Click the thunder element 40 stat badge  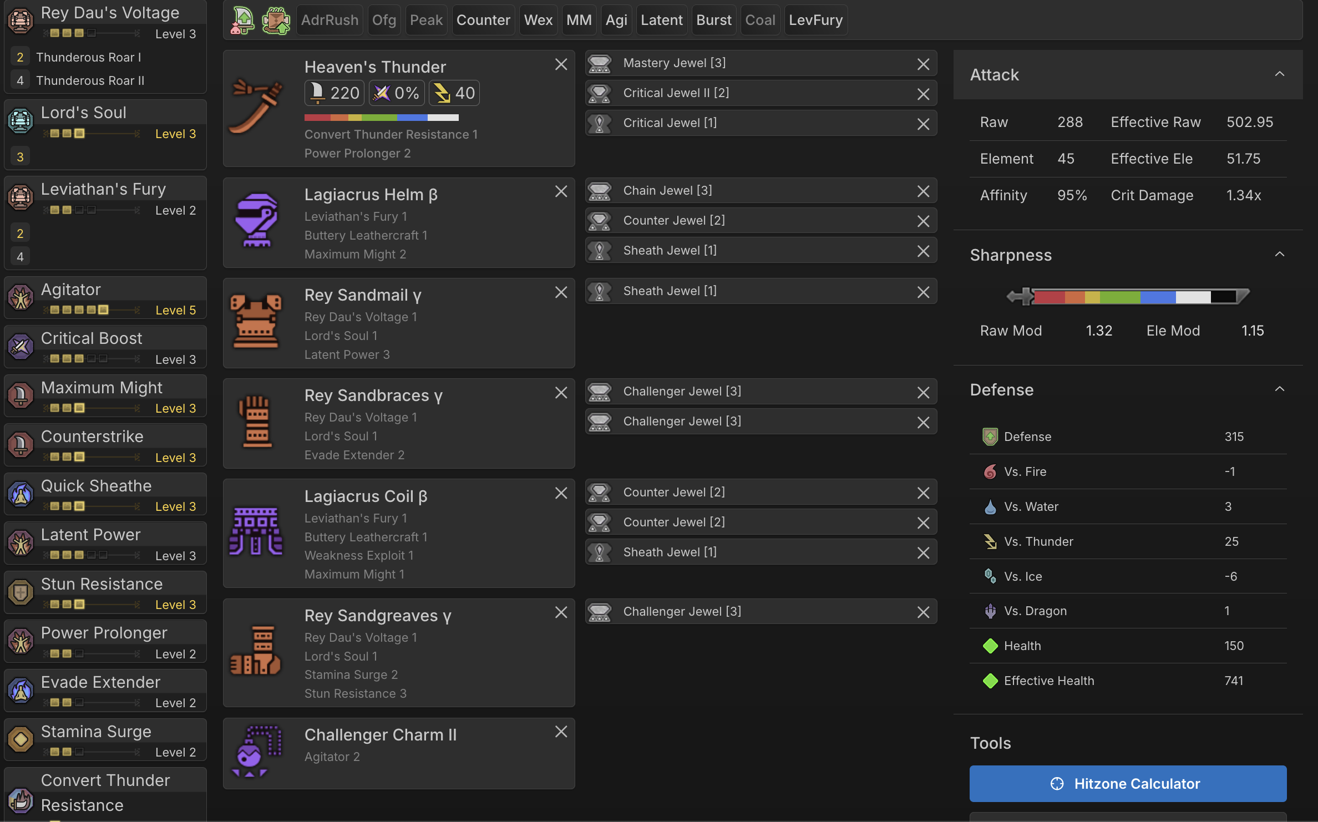tap(454, 93)
